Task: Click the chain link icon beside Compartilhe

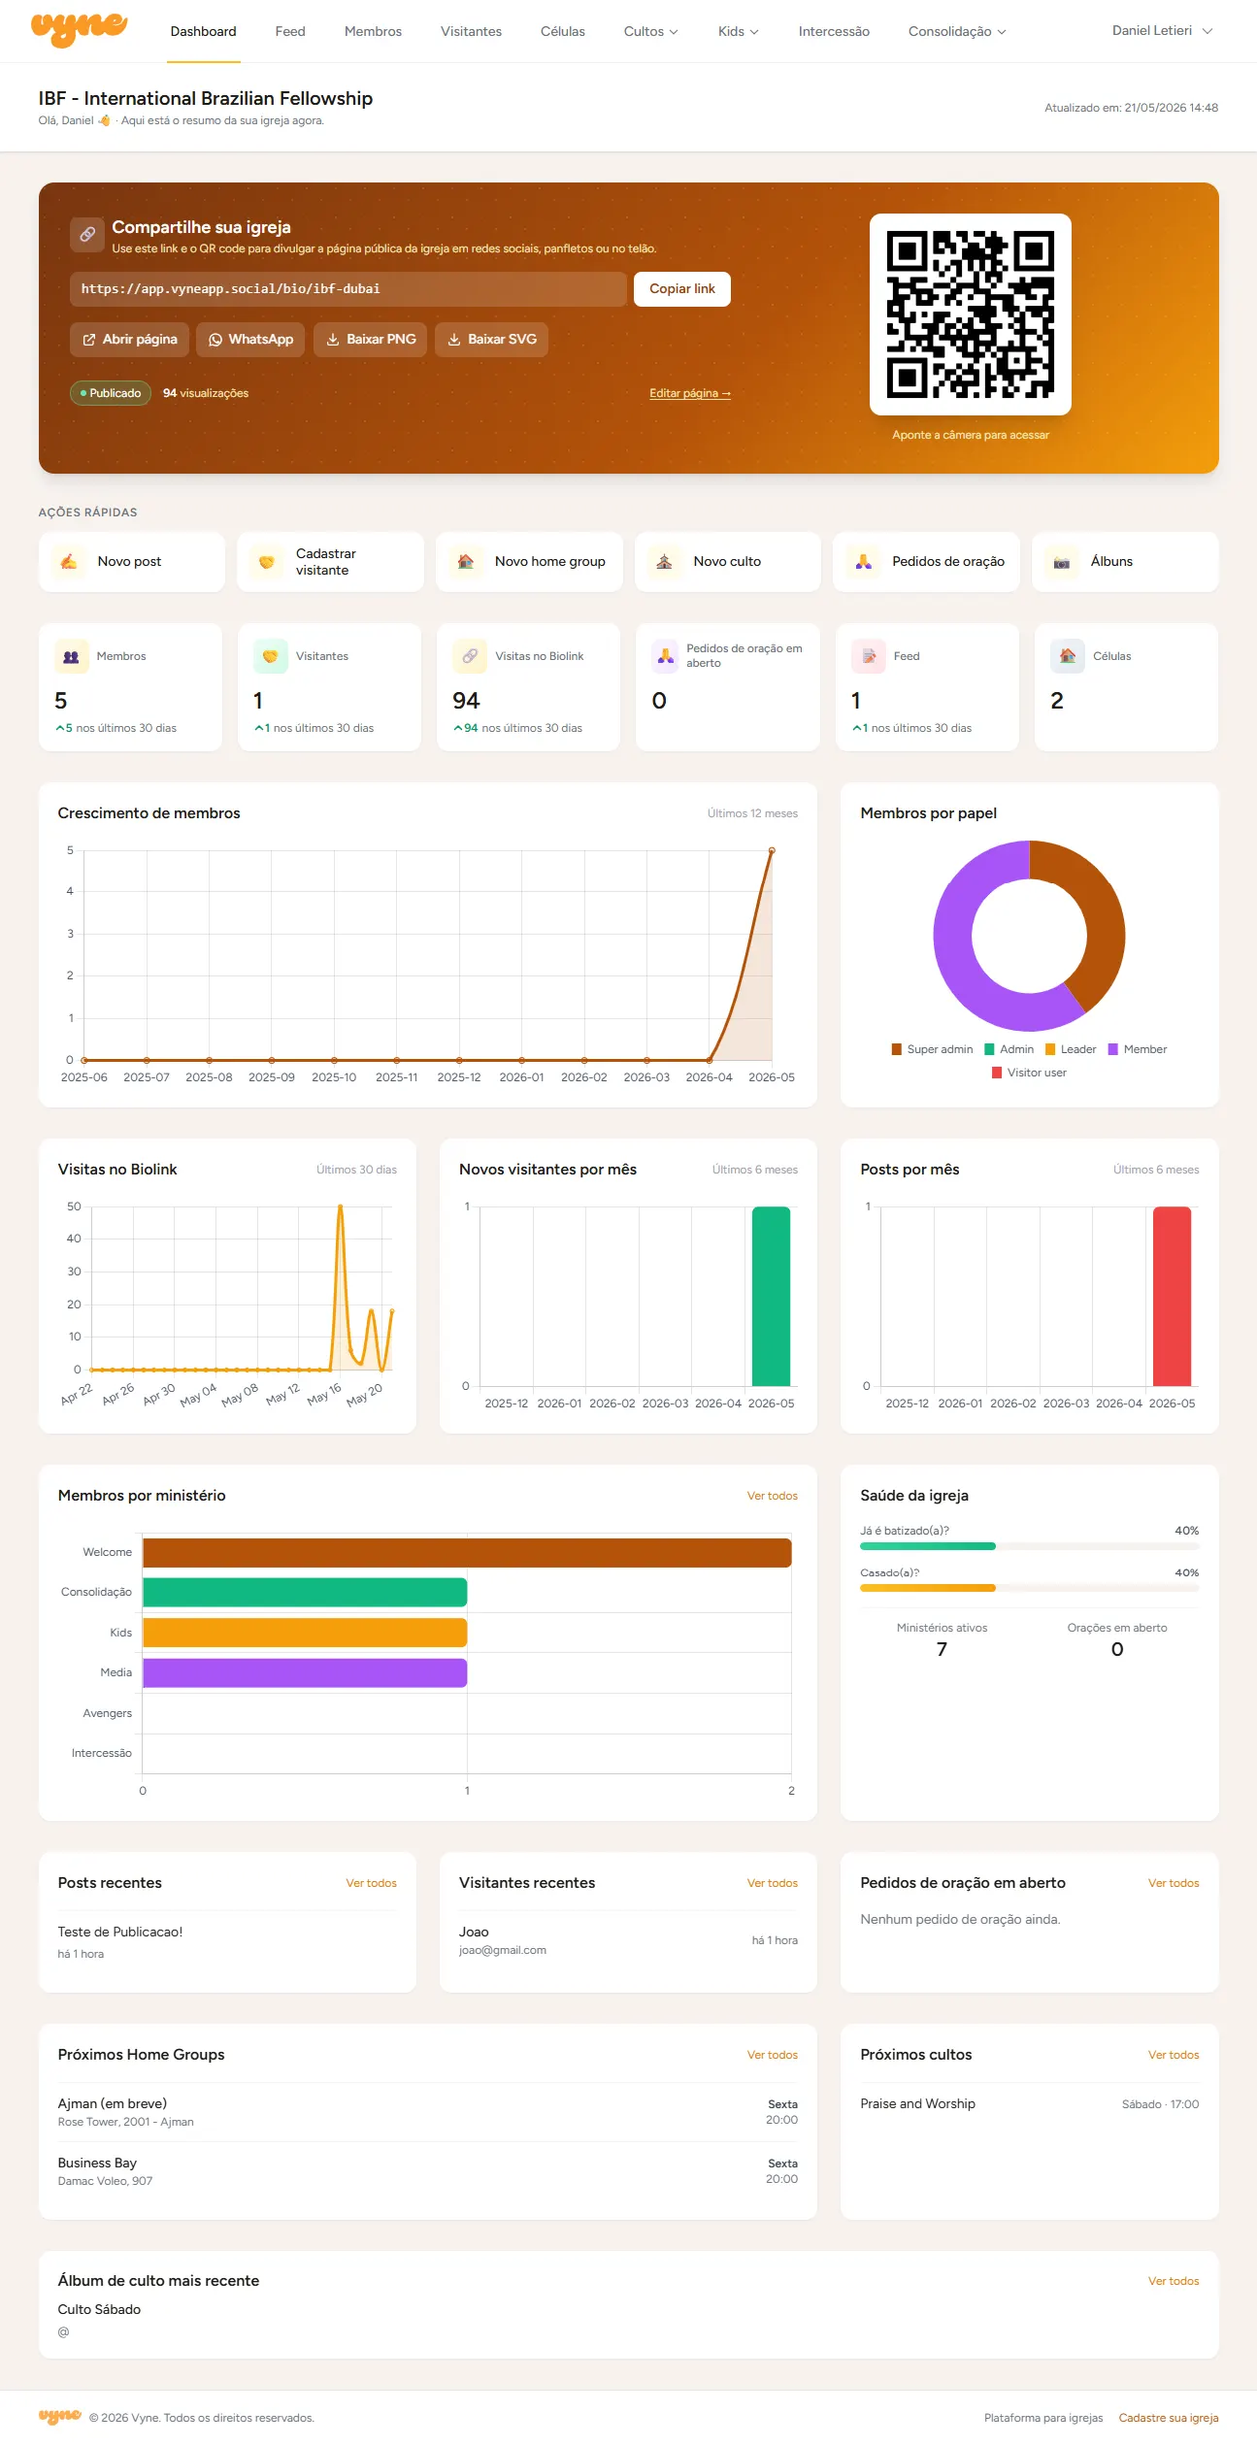Action: pyautogui.click(x=87, y=234)
